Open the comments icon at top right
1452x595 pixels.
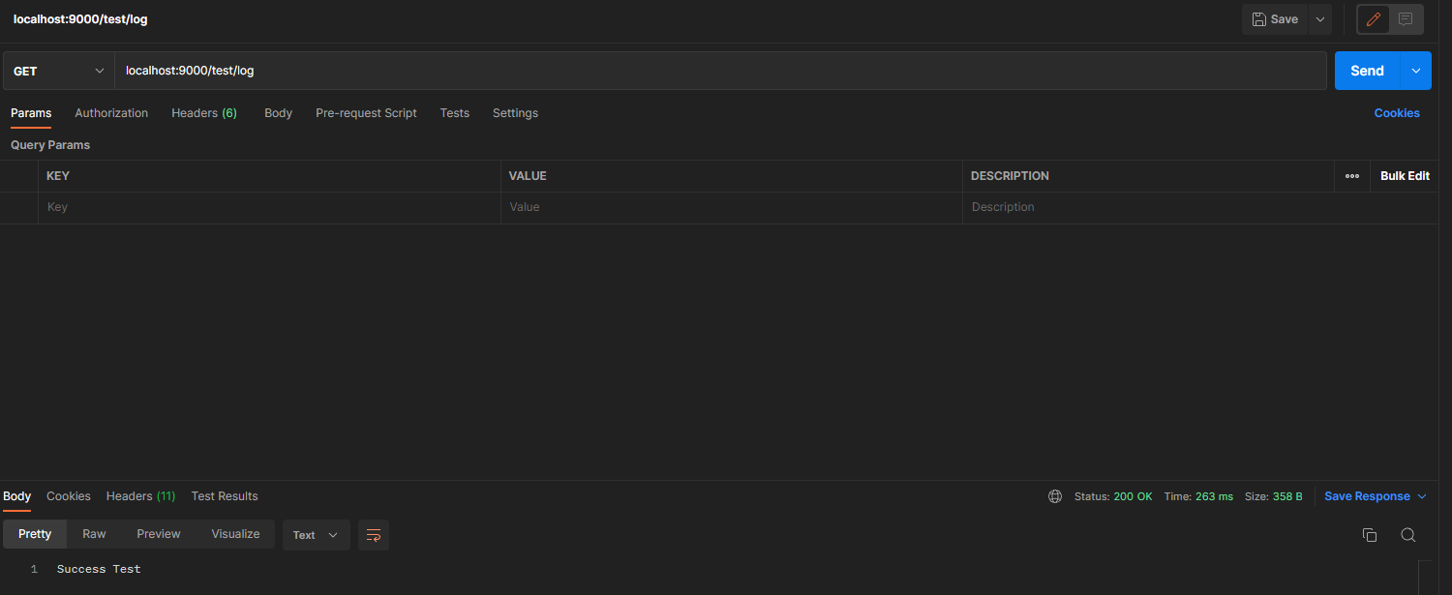point(1406,19)
